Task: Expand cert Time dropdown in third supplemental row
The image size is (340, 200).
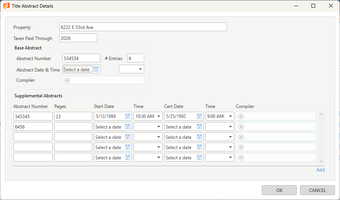Action: tap(230, 137)
